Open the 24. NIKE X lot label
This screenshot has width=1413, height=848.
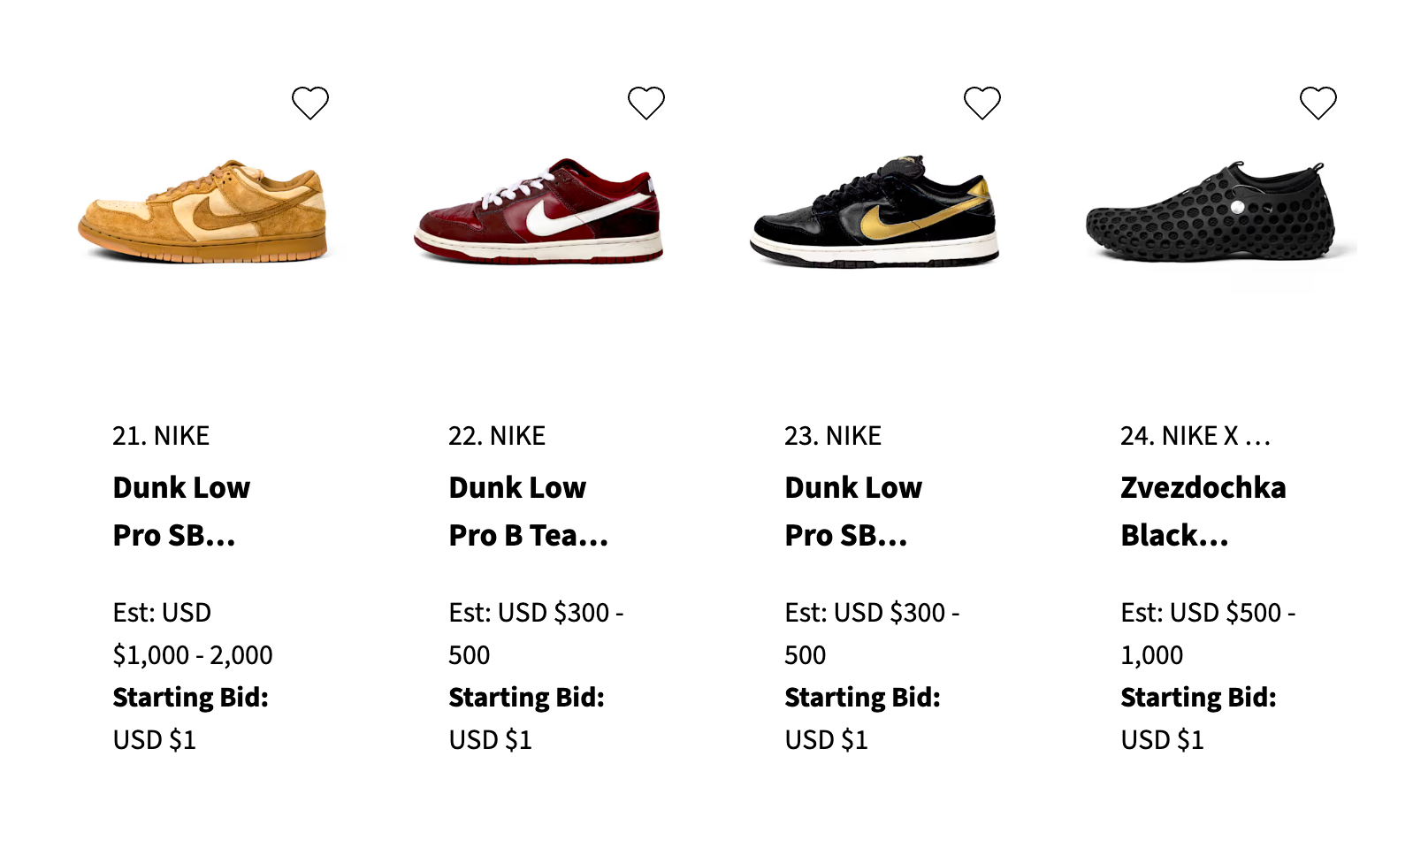(1195, 436)
